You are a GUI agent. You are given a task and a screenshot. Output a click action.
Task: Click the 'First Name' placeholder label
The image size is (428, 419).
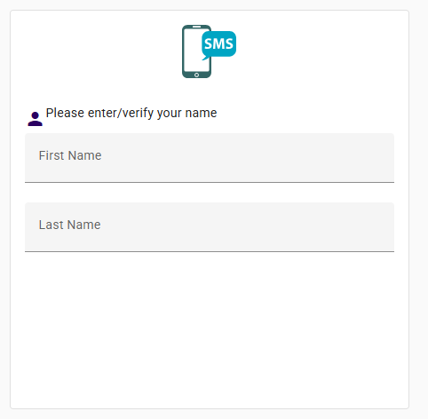70,155
